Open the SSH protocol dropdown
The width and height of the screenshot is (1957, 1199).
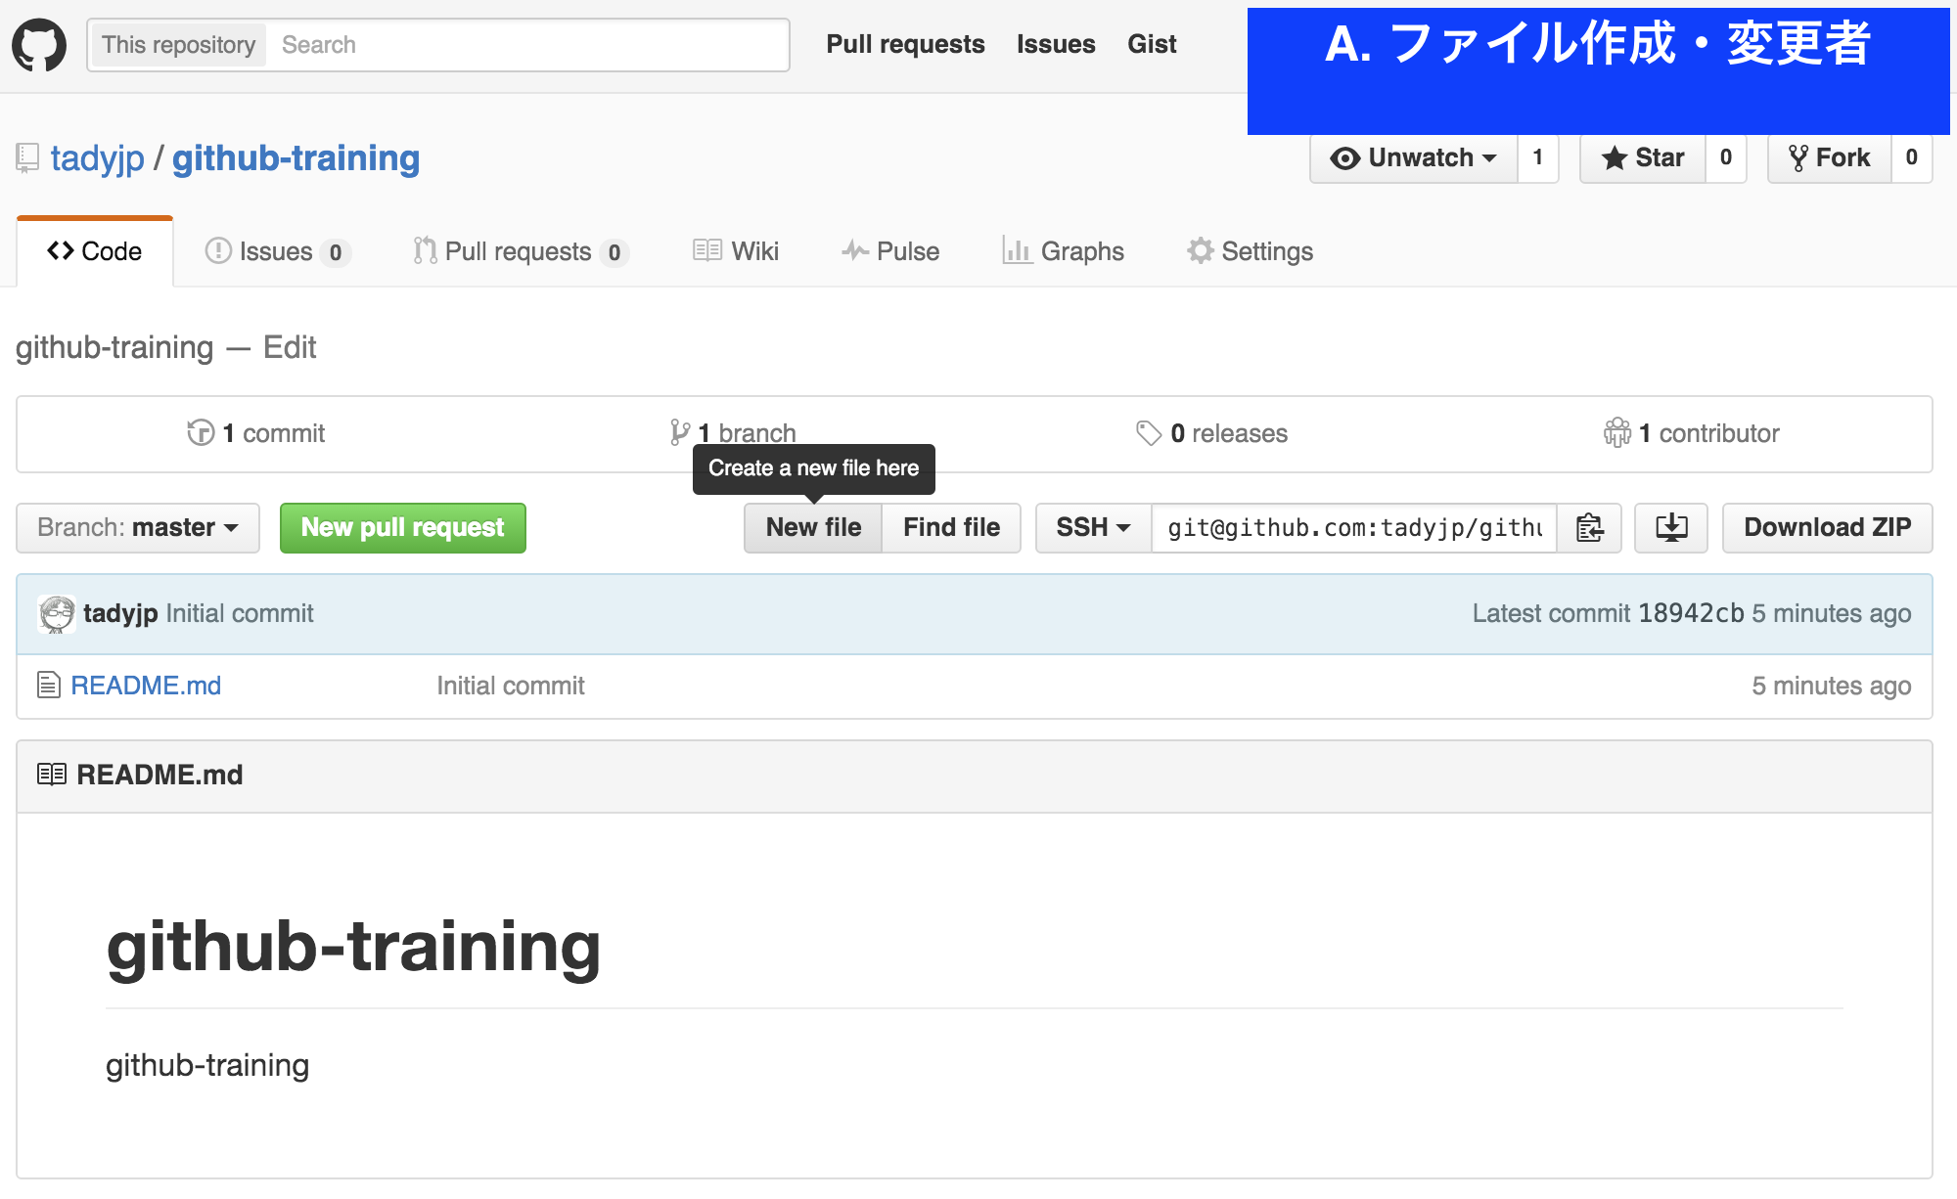(x=1093, y=528)
